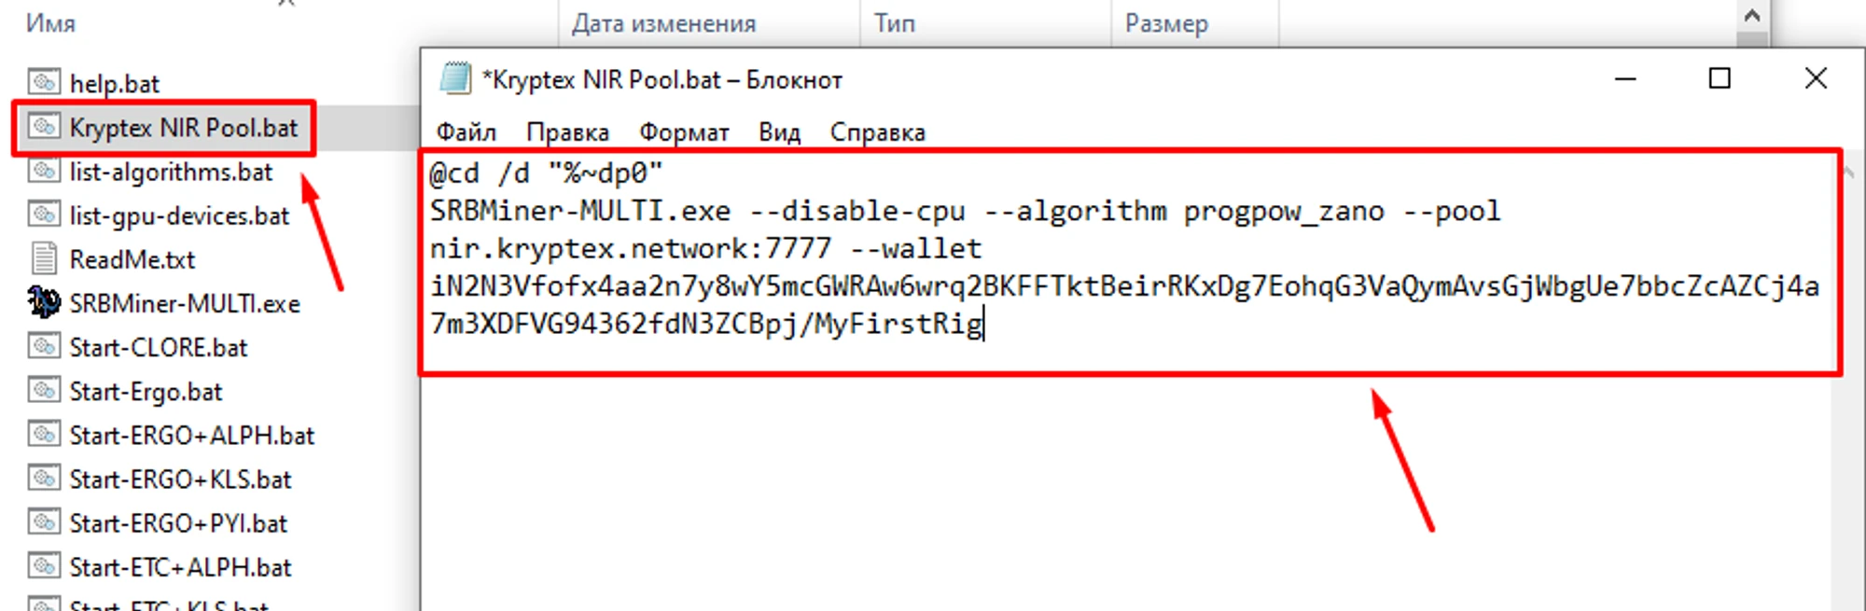This screenshot has width=1866, height=611.
Task: Open the Справка menu
Action: (x=877, y=132)
